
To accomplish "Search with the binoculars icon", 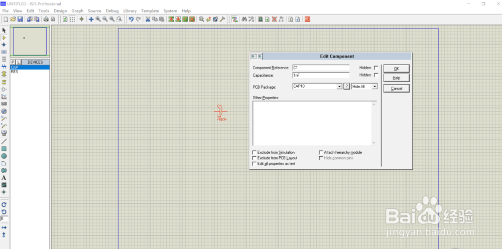I will click(244, 19).
